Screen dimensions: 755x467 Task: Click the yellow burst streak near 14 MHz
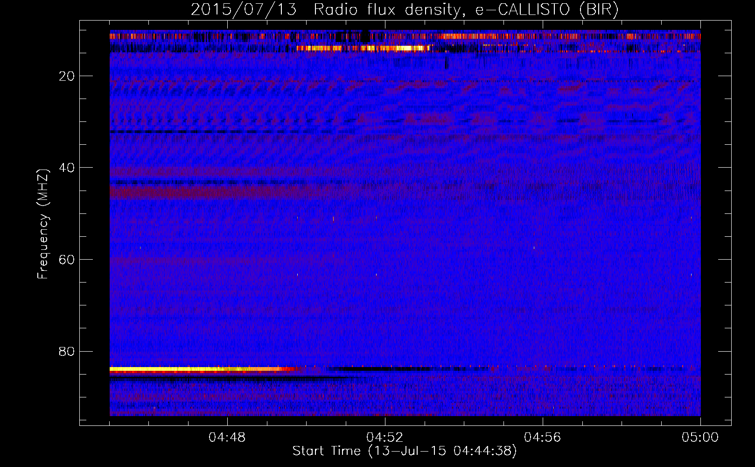point(363,48)
